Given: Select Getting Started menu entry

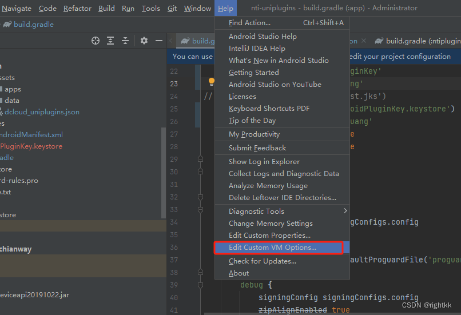Looking at the screenshot, I should [x=282, y=73].
